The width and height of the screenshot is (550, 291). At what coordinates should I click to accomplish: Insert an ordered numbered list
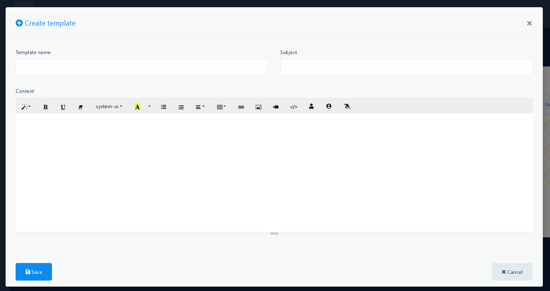181,107
